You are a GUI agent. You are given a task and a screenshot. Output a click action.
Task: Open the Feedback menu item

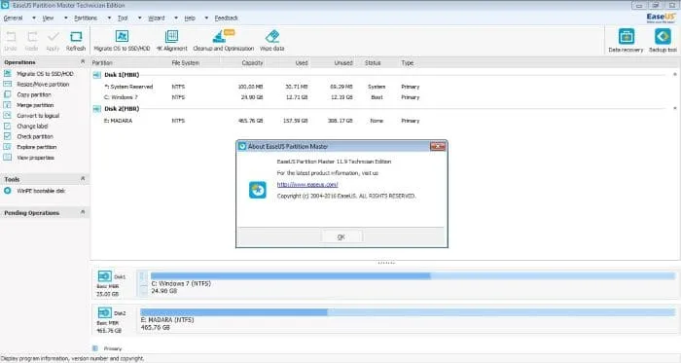coord(227,18)
